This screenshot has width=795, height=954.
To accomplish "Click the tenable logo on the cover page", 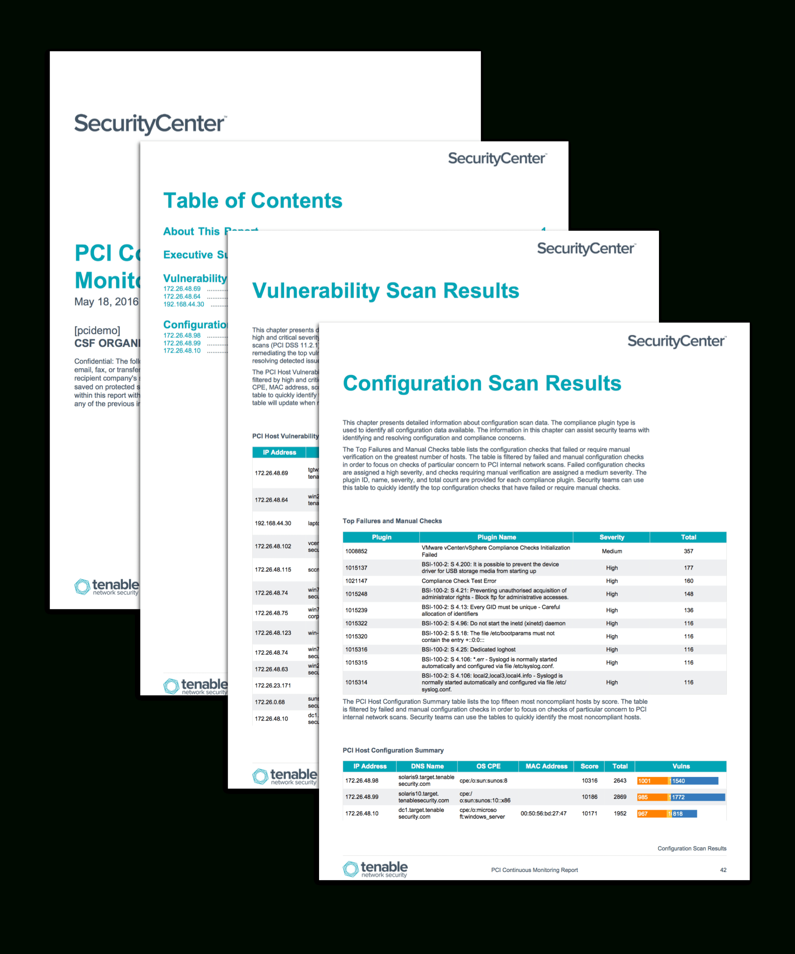I will [107, 587].
